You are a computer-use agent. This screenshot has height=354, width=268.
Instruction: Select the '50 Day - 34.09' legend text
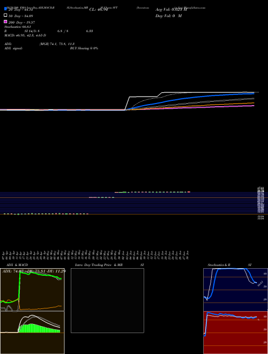(x=20, y=16)
